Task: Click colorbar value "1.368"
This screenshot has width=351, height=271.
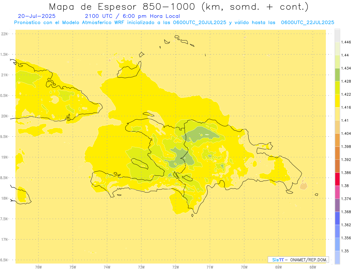Action: pos(346,212)
